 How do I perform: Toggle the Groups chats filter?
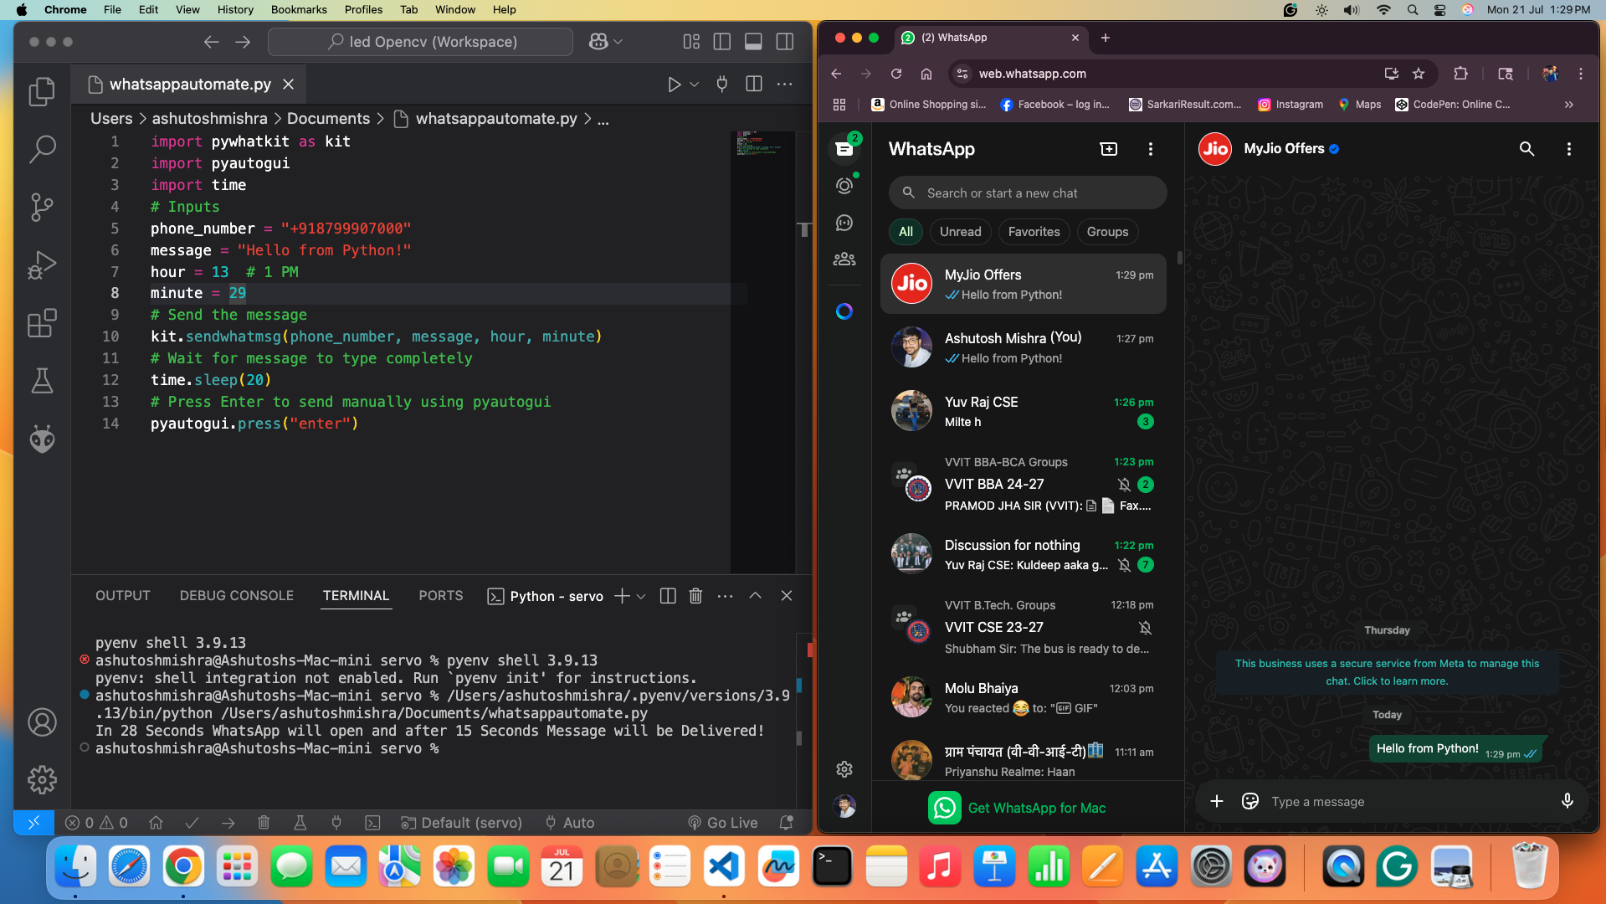click(x=1107, y=232)
